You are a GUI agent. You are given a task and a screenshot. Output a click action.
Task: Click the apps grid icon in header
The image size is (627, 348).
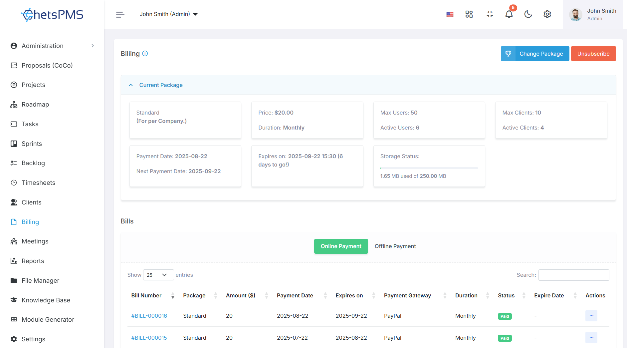pyautogui.click(x=469, y=14)
